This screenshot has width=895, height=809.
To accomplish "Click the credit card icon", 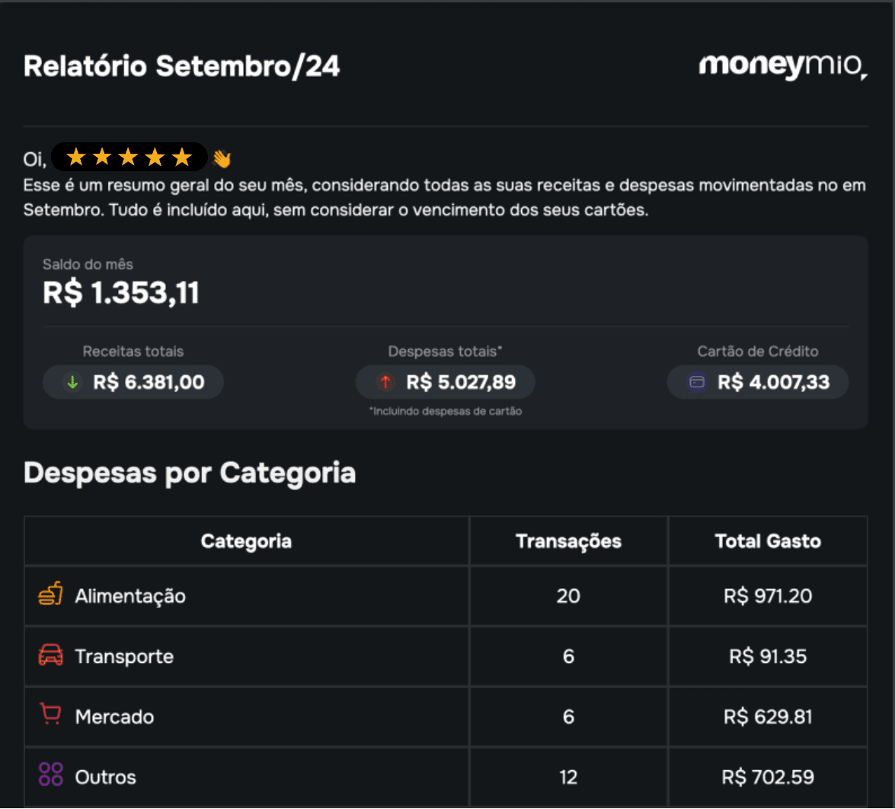I will pos(697,382).
